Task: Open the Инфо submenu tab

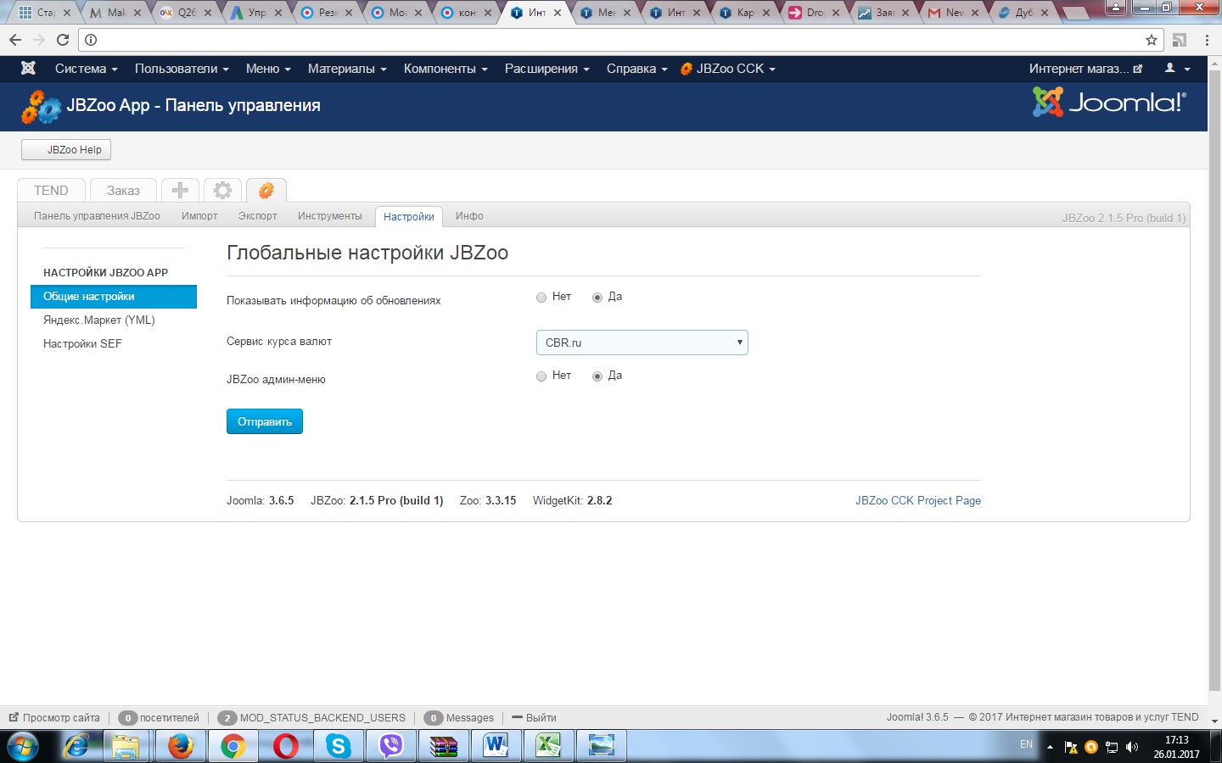Action: pyautogui.click(x=469, y=216)
